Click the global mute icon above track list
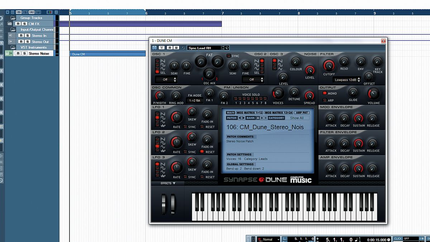The width and height of the screenshot is (430, 242). point(19,12)
